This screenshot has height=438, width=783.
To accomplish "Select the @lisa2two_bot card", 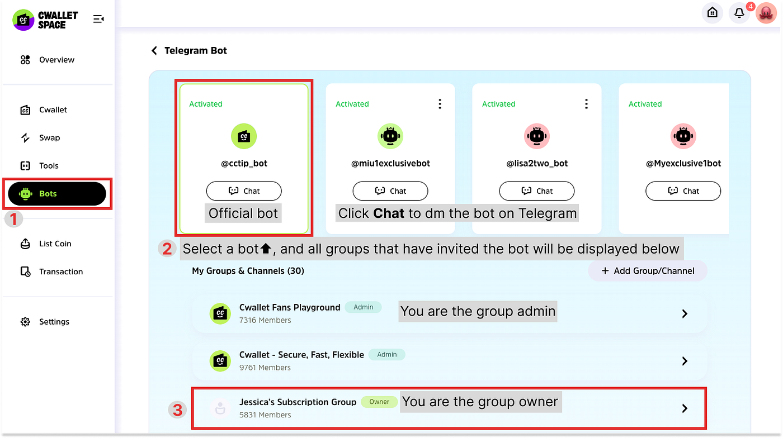I will [536, 158].
